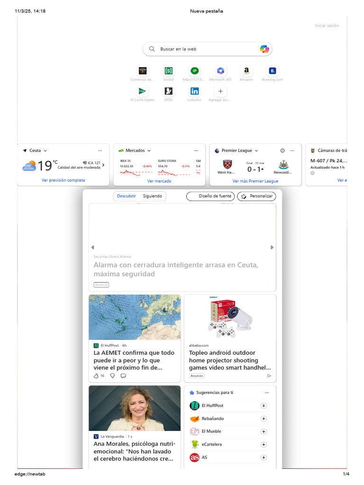364x485 pixels.
Task: Select the Descubrir tab
Action: click(126, 196)
